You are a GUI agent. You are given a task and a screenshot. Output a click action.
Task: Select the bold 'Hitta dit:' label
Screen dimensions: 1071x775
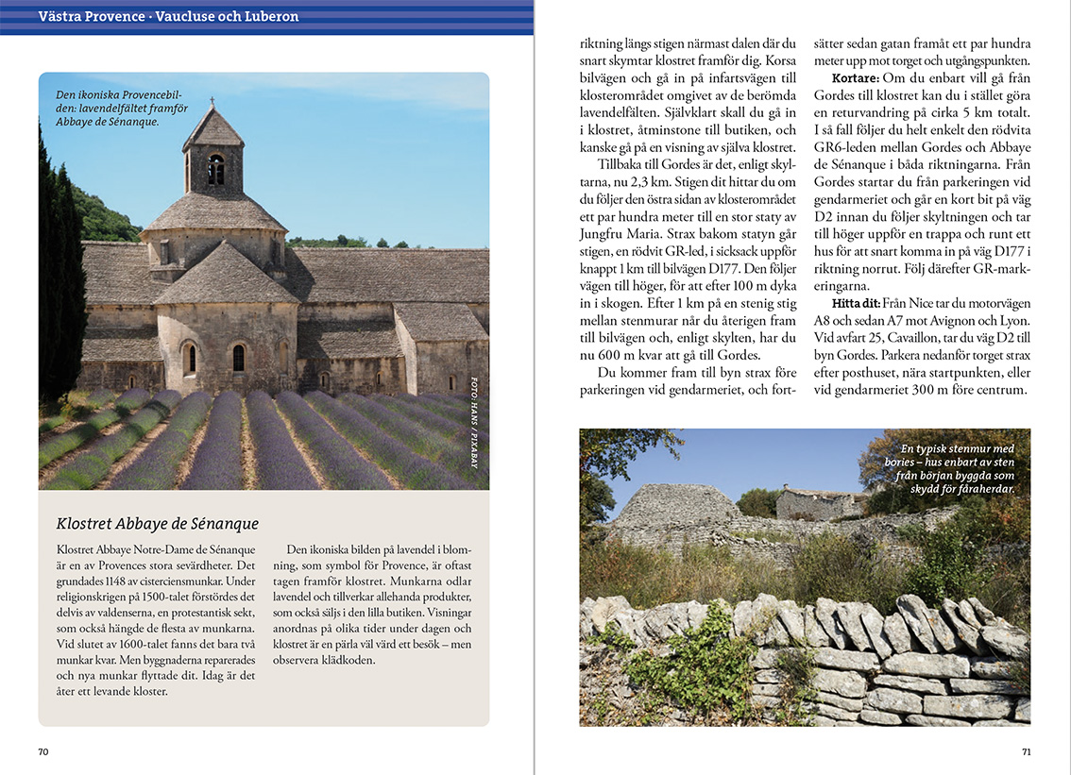click(856, 302)
